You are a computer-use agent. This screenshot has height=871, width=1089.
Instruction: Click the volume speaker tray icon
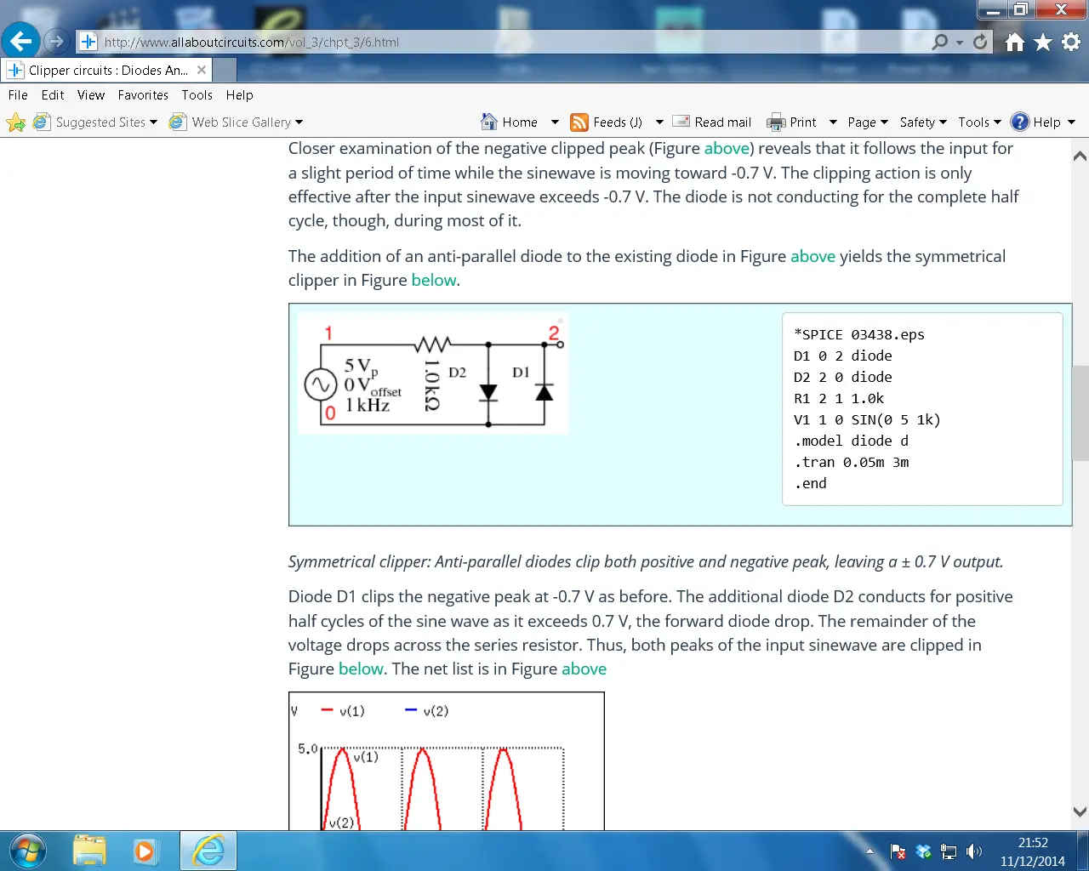(974, 851)
